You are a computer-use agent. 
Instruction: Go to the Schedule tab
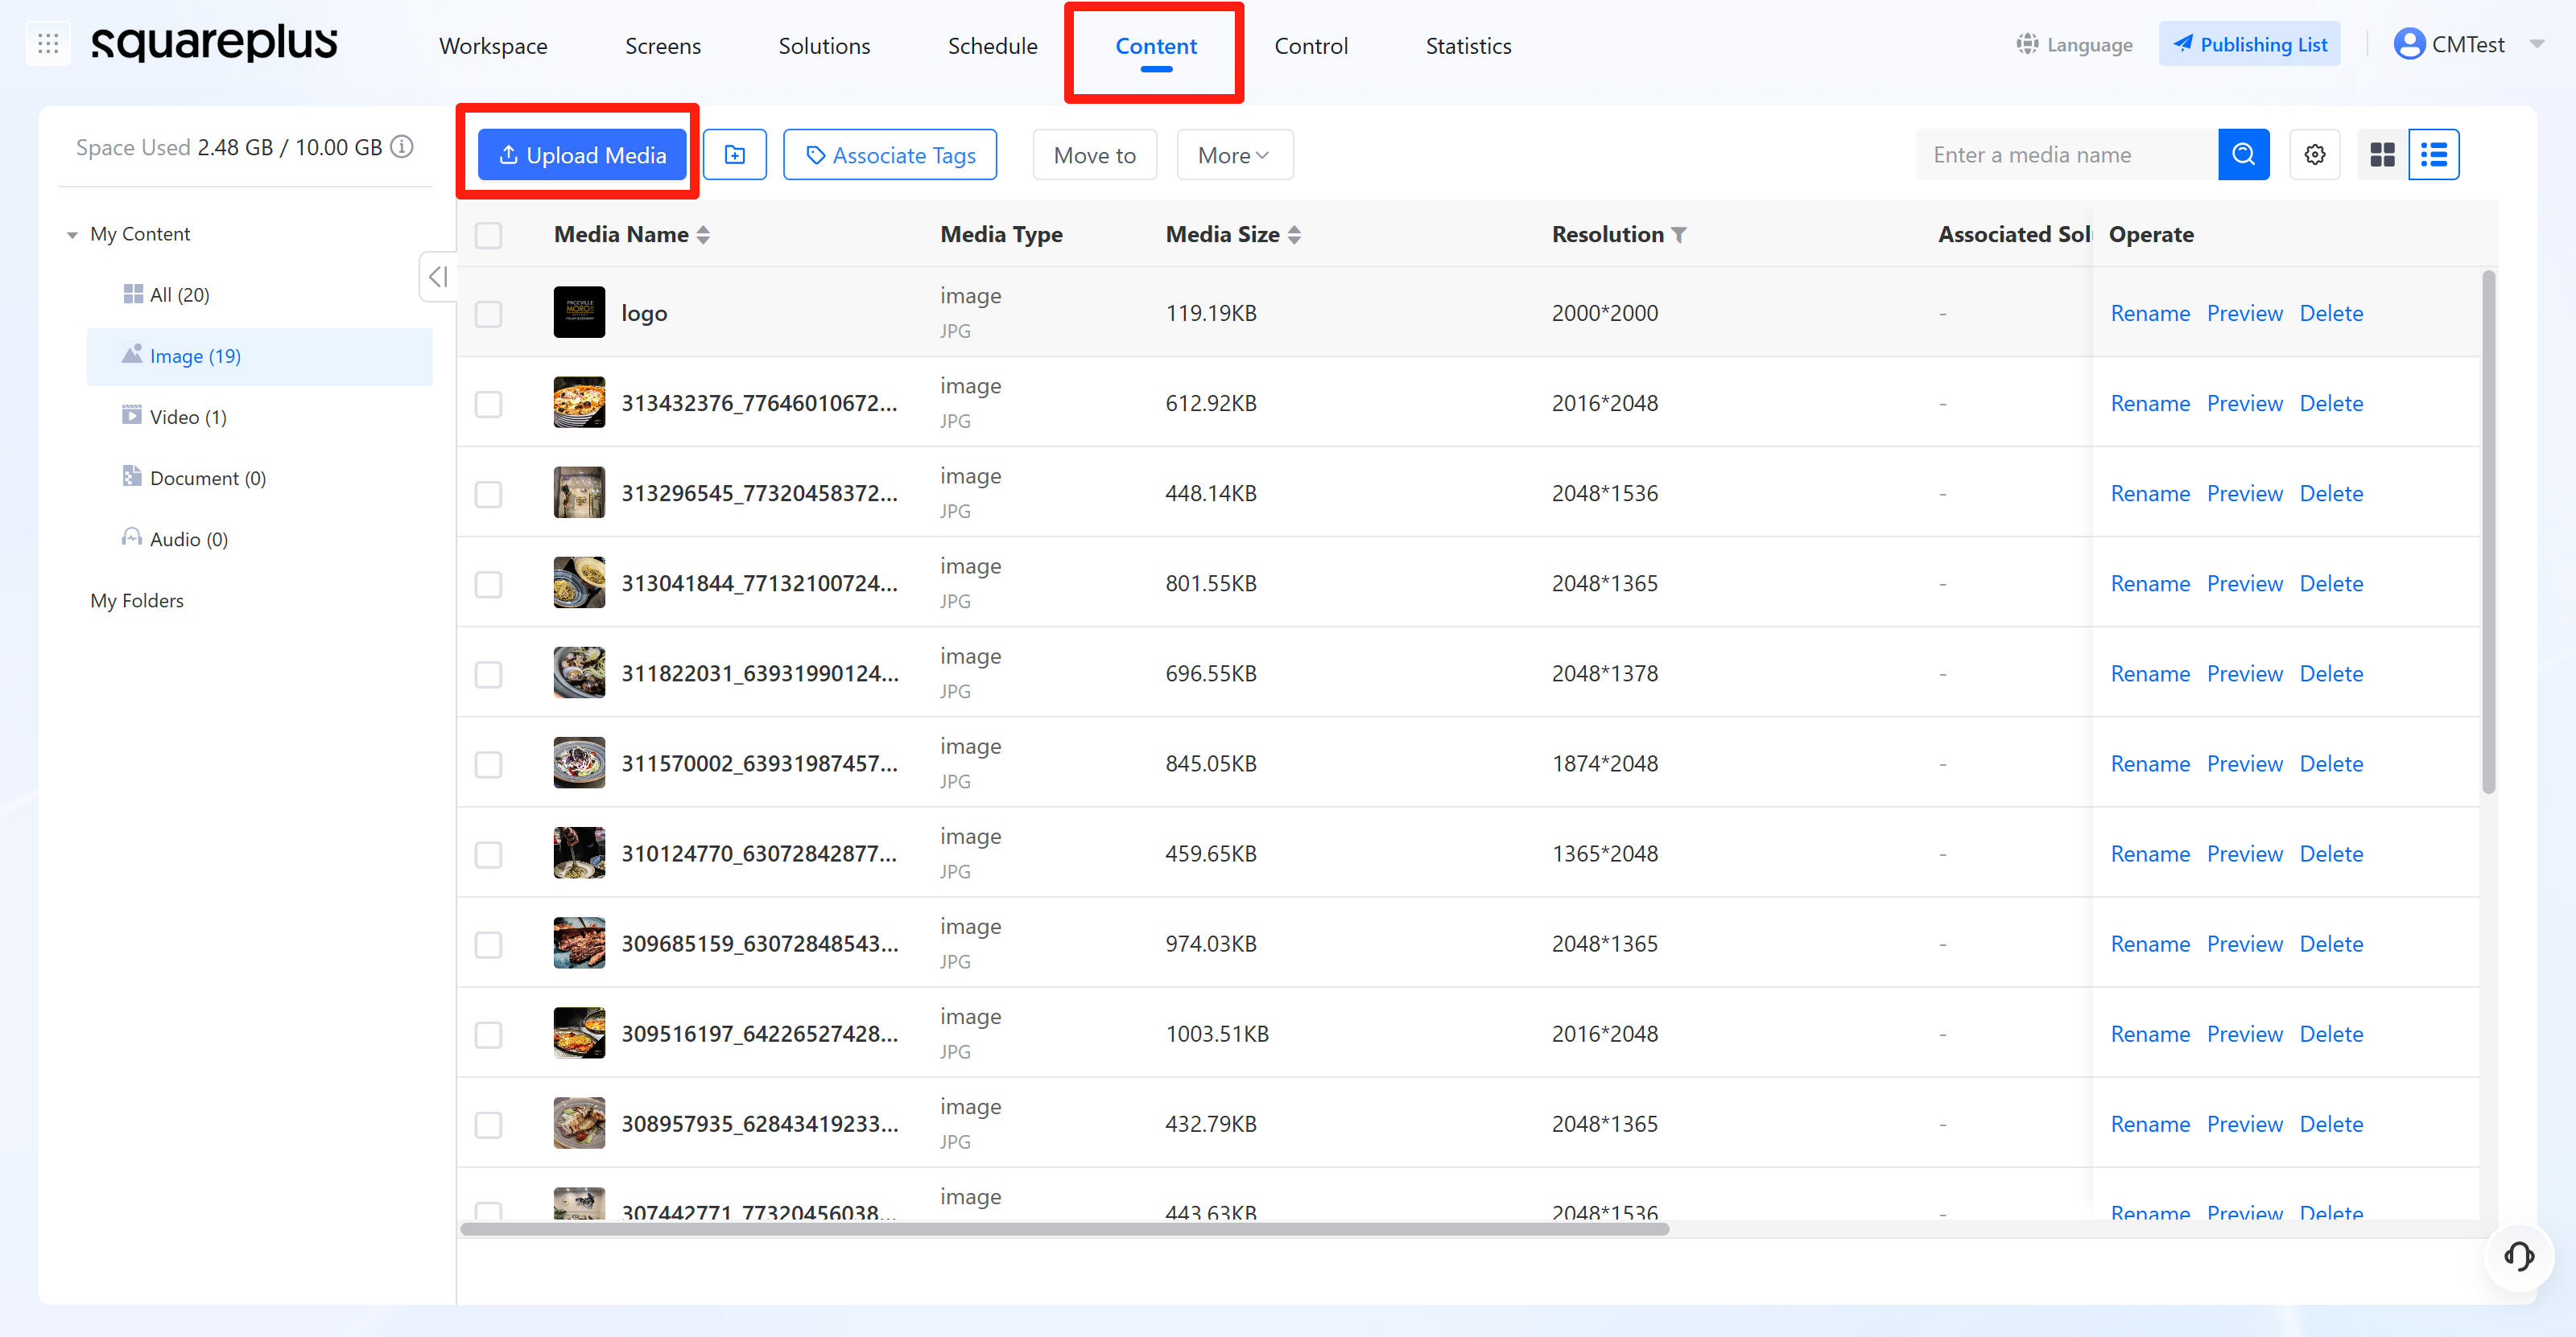tap(992, 46)
